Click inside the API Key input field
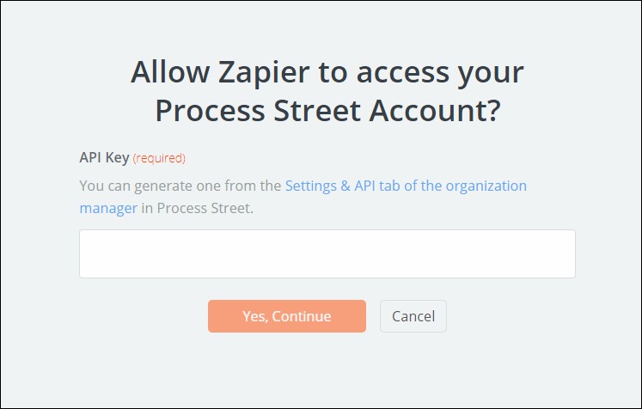The height and width of the screenshot is (409, 642). point(327,253)
